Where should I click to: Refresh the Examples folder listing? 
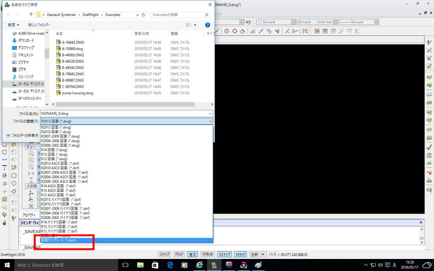point(143,15)
